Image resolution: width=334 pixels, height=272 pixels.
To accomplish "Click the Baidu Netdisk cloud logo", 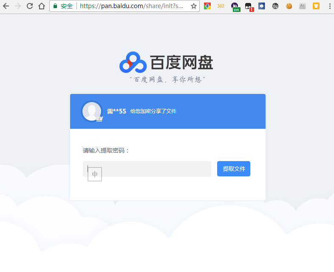I will (133, 62).
